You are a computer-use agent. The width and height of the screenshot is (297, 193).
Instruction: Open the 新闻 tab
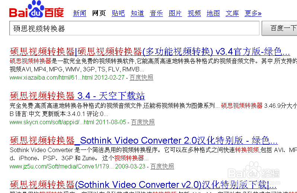click(80, 13)
